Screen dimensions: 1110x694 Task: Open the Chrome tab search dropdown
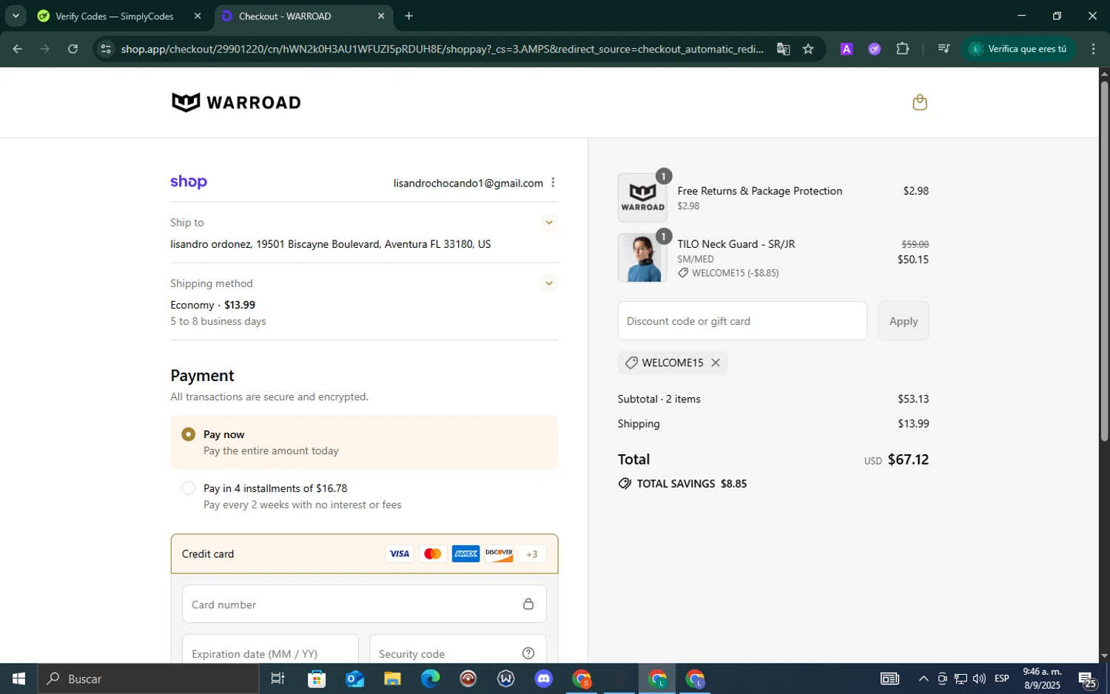15,16
